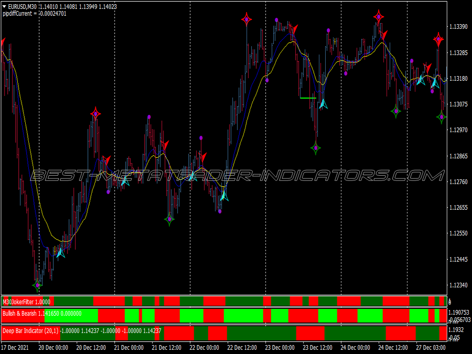Click the purple dot above the 21 Dec 12:00 spike

click(x=149, y=117)
